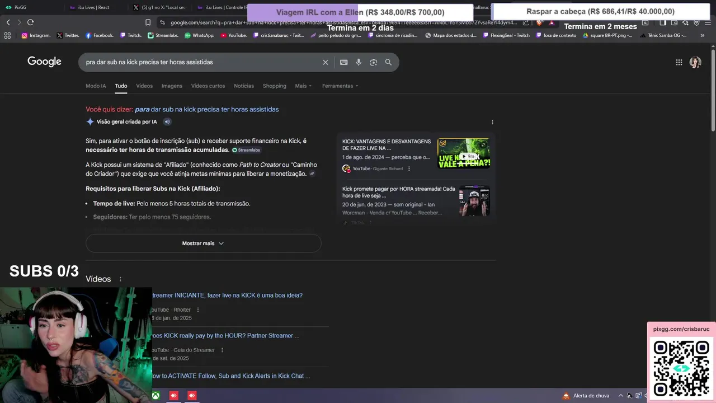Viewport: 716px width, 403px height.
Task: Open the How to ACTIVATE Follow, Sub link
Action: pos(230,376)
